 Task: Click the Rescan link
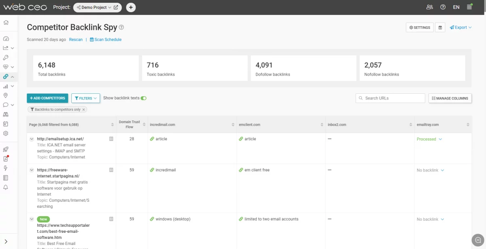coord(76,40)
